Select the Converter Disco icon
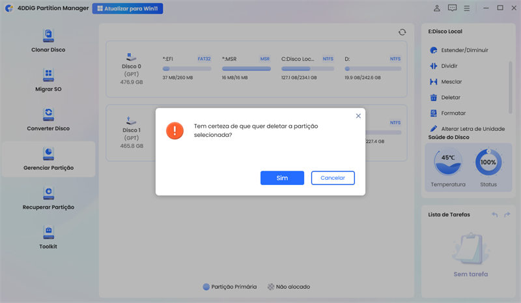This screenshot has height=303, width=521. (x=48, y=115)
